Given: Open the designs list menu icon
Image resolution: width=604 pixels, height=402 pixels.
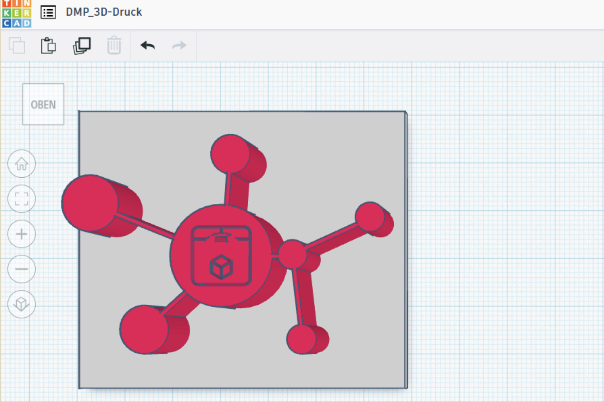Looking at the screenshot, I should 48,13.
